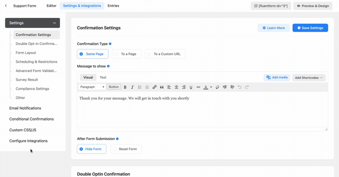
Task: Open Email Notifications
Action: [25, 108]
